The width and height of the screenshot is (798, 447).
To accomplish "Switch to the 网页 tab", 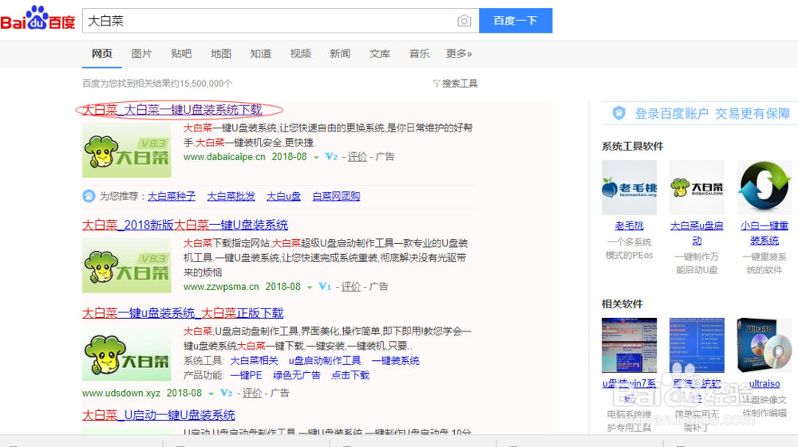I will click(x=102, y=54).
